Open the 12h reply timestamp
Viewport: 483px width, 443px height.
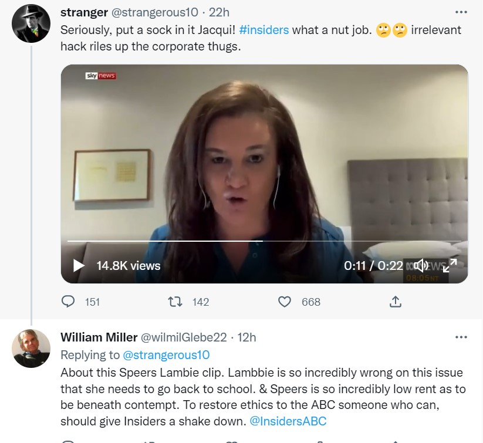246,337
